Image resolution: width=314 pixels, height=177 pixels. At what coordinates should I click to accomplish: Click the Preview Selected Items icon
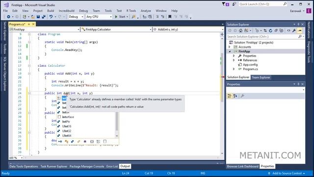300,30
